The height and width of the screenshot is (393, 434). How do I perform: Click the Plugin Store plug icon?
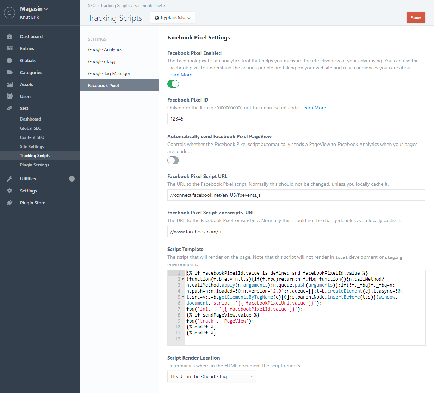click(x=10, y=203)
